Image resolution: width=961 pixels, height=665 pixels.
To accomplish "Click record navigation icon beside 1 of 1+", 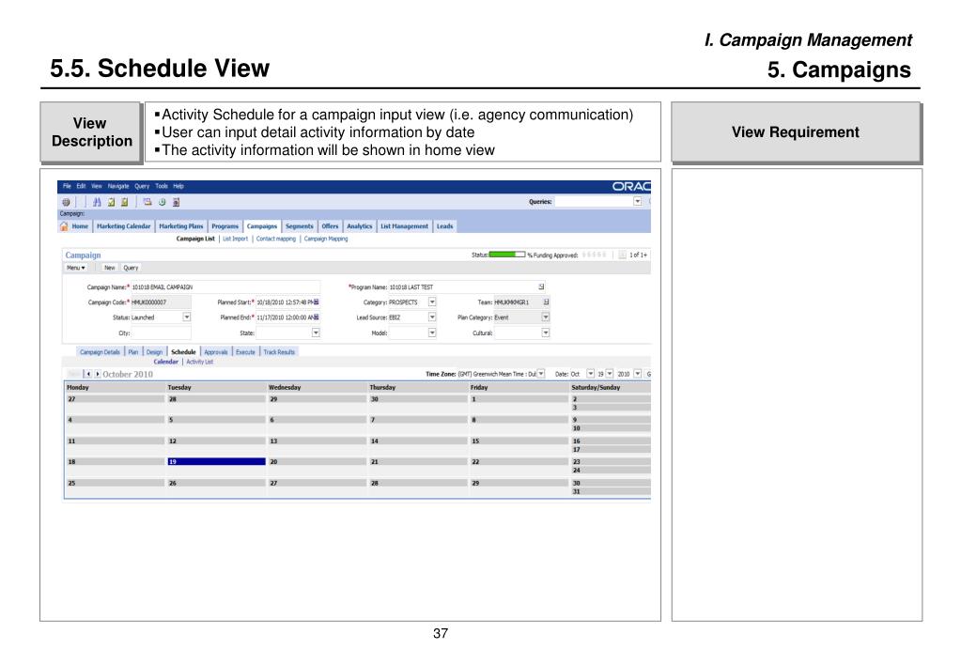I will point(622,255).
